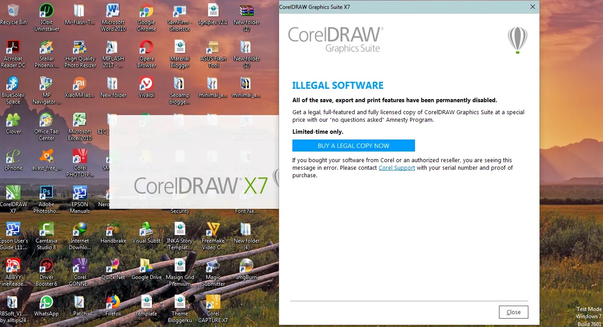Image resolution: width=603 pixels, height=327 pixels.
Task: Select the Corel CONNE... desktop icon
Action: (x=80, y=272)
